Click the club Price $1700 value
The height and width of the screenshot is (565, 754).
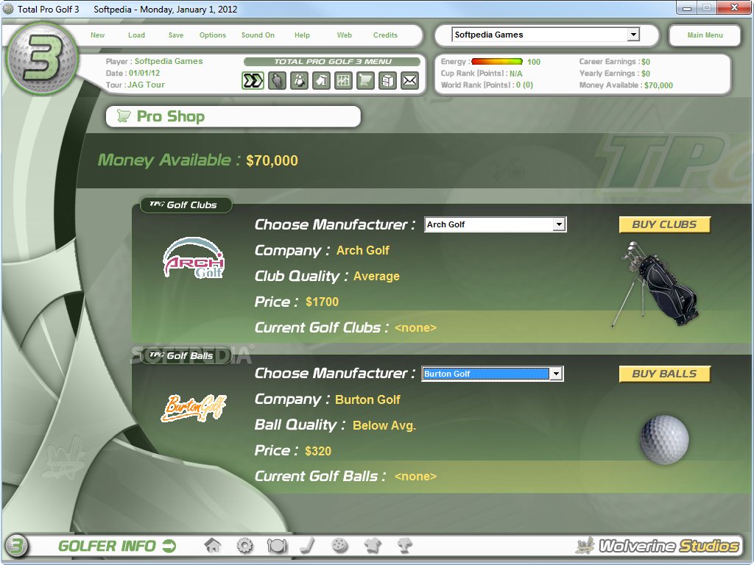[322, 302]
